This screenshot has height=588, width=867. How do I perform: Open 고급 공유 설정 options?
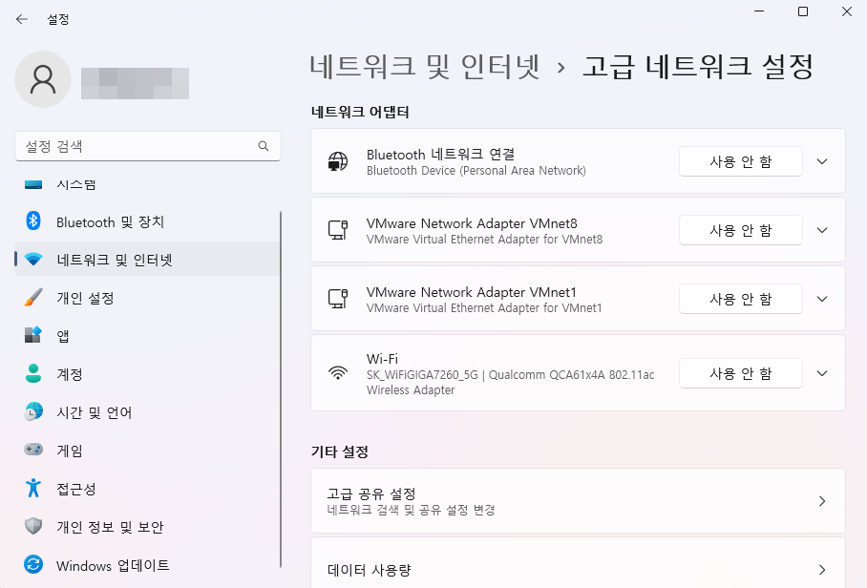578,500
